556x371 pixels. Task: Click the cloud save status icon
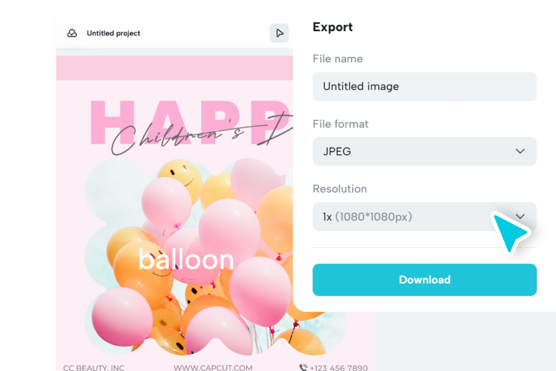click(72, 33)
